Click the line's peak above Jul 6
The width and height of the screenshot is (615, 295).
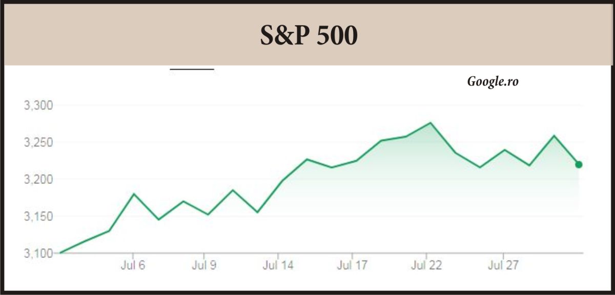[x=133, y=194]
